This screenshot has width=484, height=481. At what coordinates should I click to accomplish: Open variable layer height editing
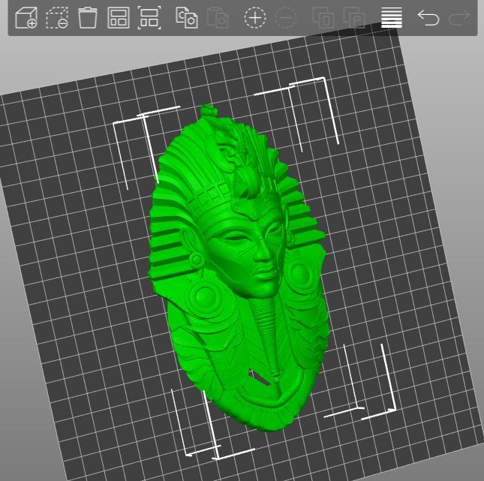392,17
